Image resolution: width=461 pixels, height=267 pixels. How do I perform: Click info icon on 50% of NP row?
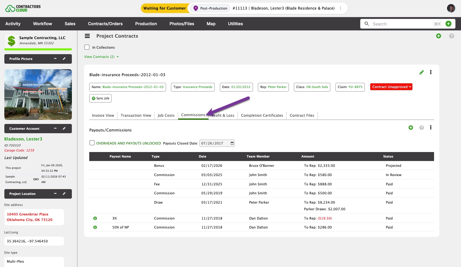pos(95,227)
